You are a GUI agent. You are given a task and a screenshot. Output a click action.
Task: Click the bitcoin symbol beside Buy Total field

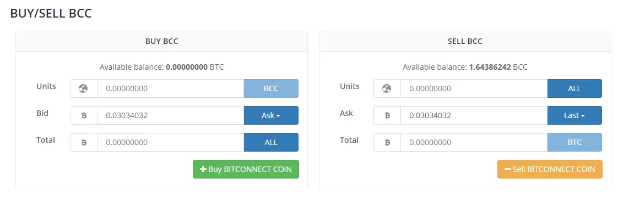[x=83, y=142]
